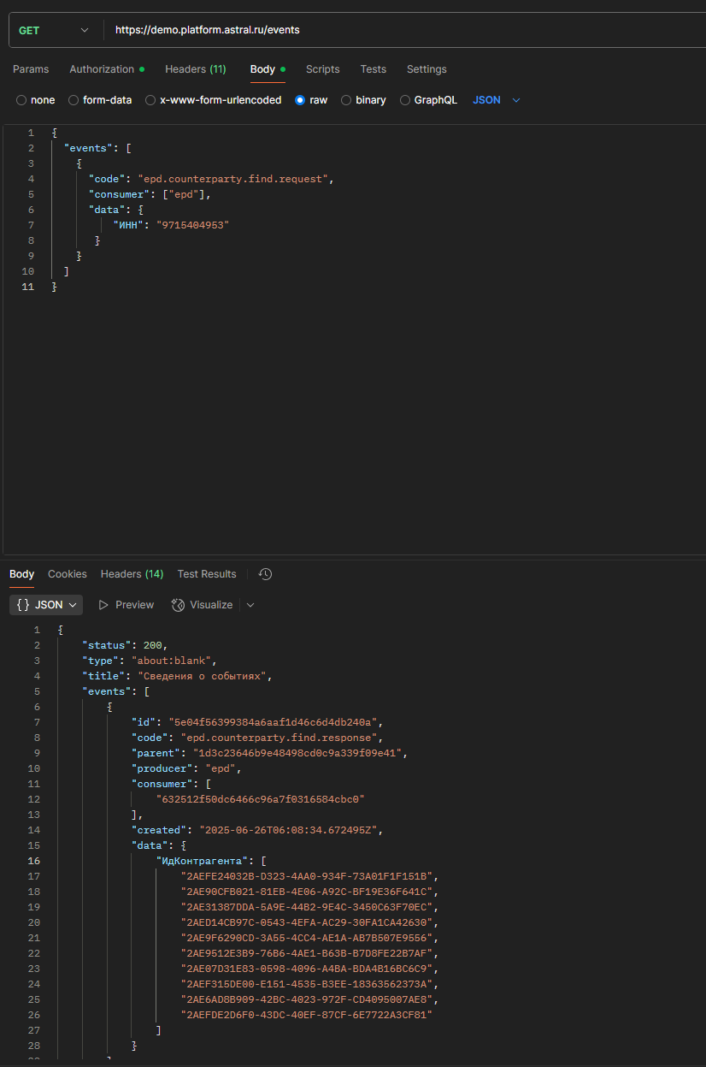Click the GUID starting with 2AE07D31E83
Viewport: 706px width, 1067px height.
pyautogui.click(x=306, y=969)
